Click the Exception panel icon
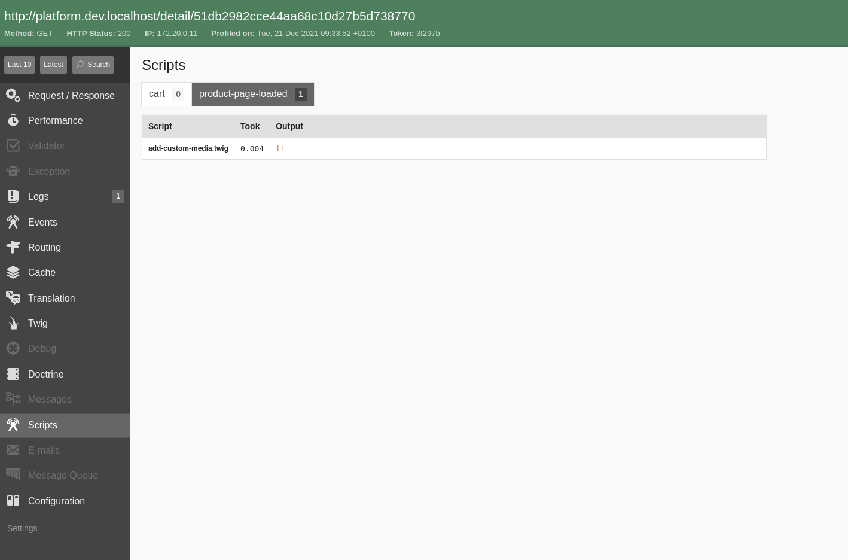This screenshot has width=848, height=560. [13, 171]
